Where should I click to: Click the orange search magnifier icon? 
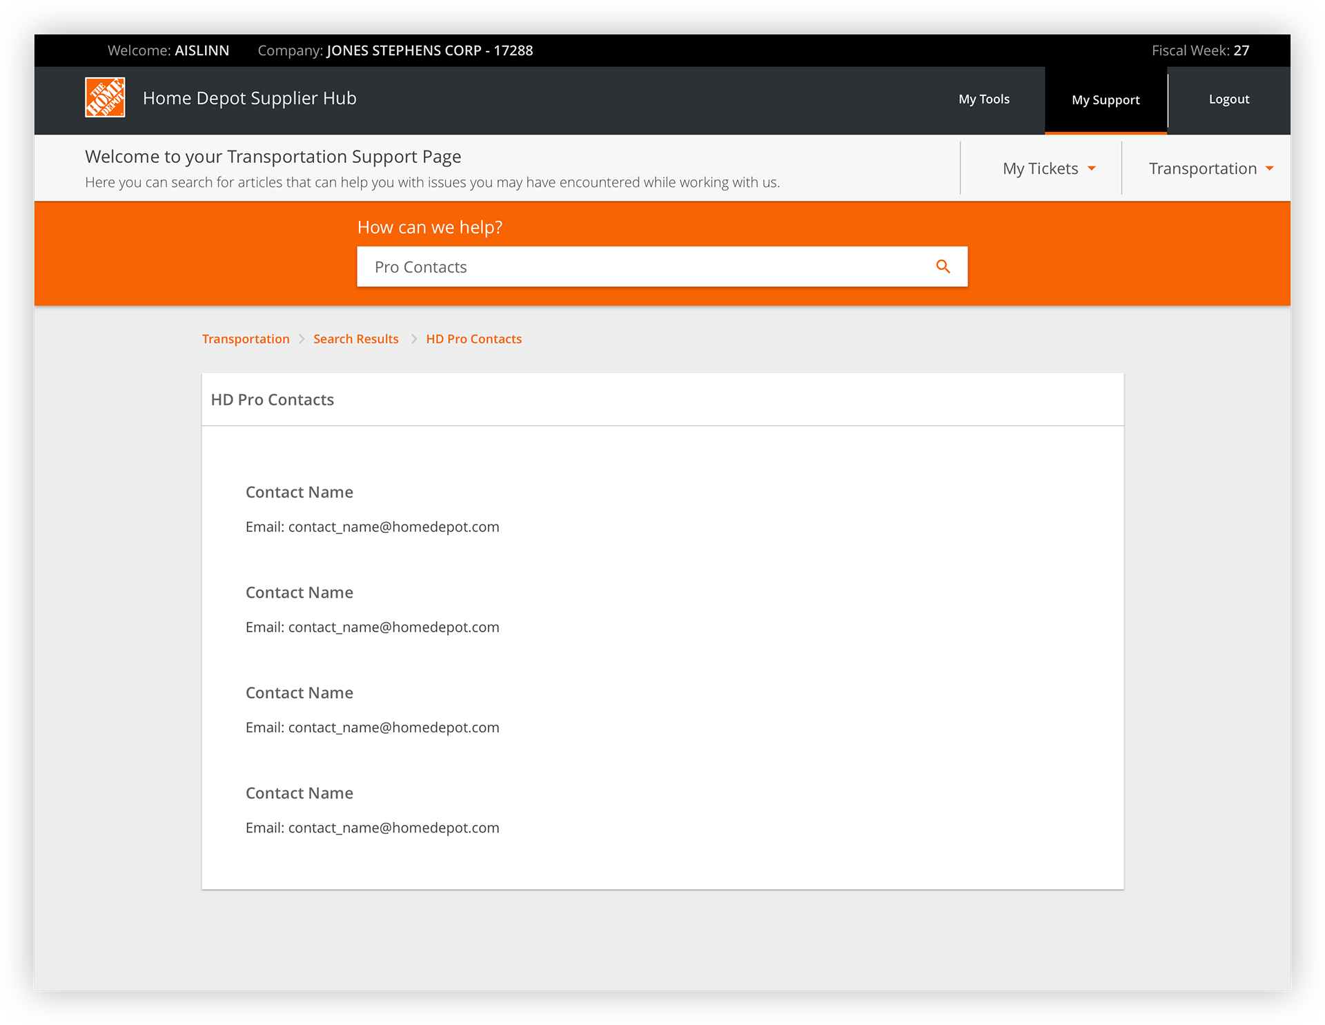pos(943,266)
